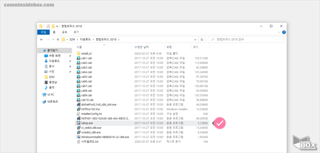
Task: Open the recent locations dropdown arrow
Action: (53, 39)
